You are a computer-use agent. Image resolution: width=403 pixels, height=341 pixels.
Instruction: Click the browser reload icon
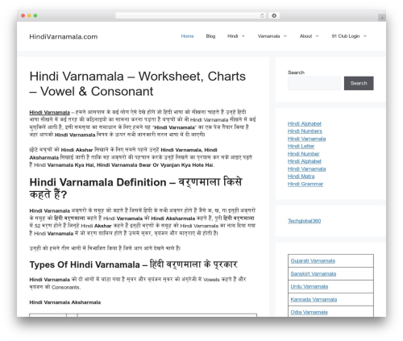pos(262,15)
